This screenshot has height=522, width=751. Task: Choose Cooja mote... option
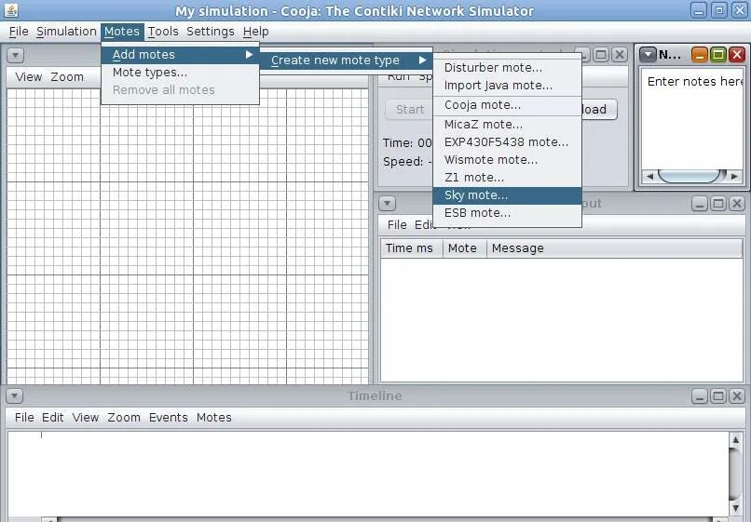point(507,105)
